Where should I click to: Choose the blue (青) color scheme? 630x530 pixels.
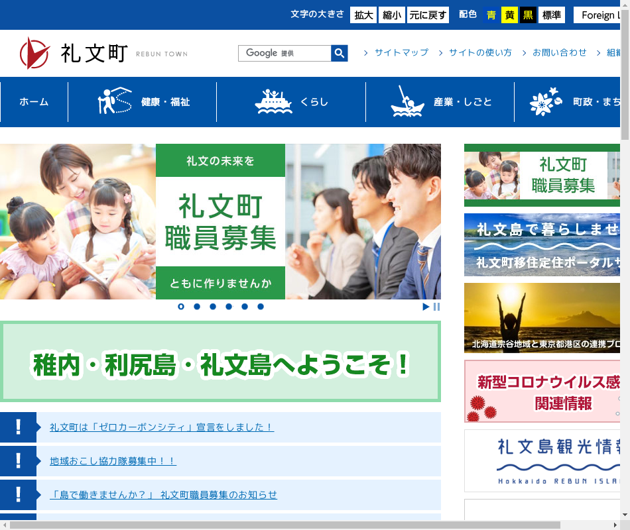tap(491, 15)
